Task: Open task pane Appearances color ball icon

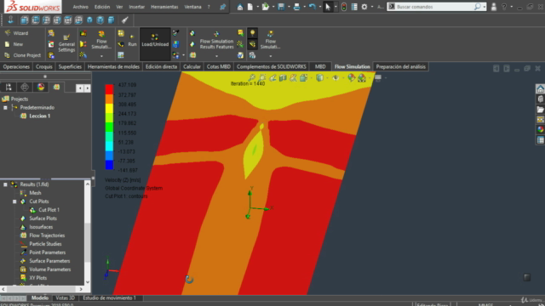Action: click(x=540, y=129)
